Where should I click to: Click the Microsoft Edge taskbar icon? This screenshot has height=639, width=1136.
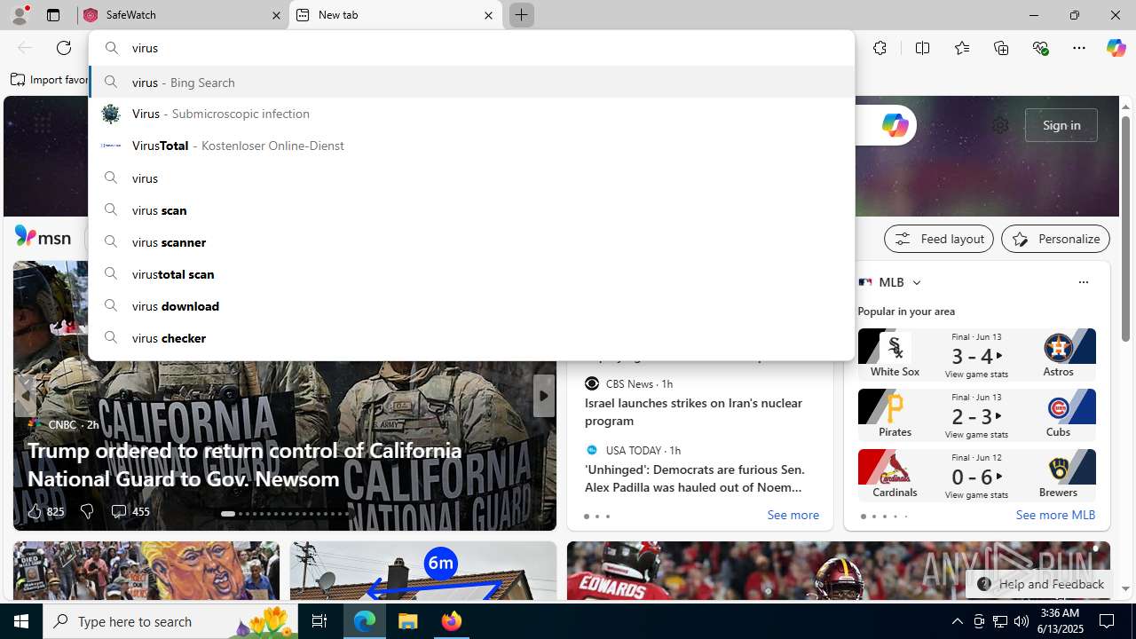click(x=365, y=621)
